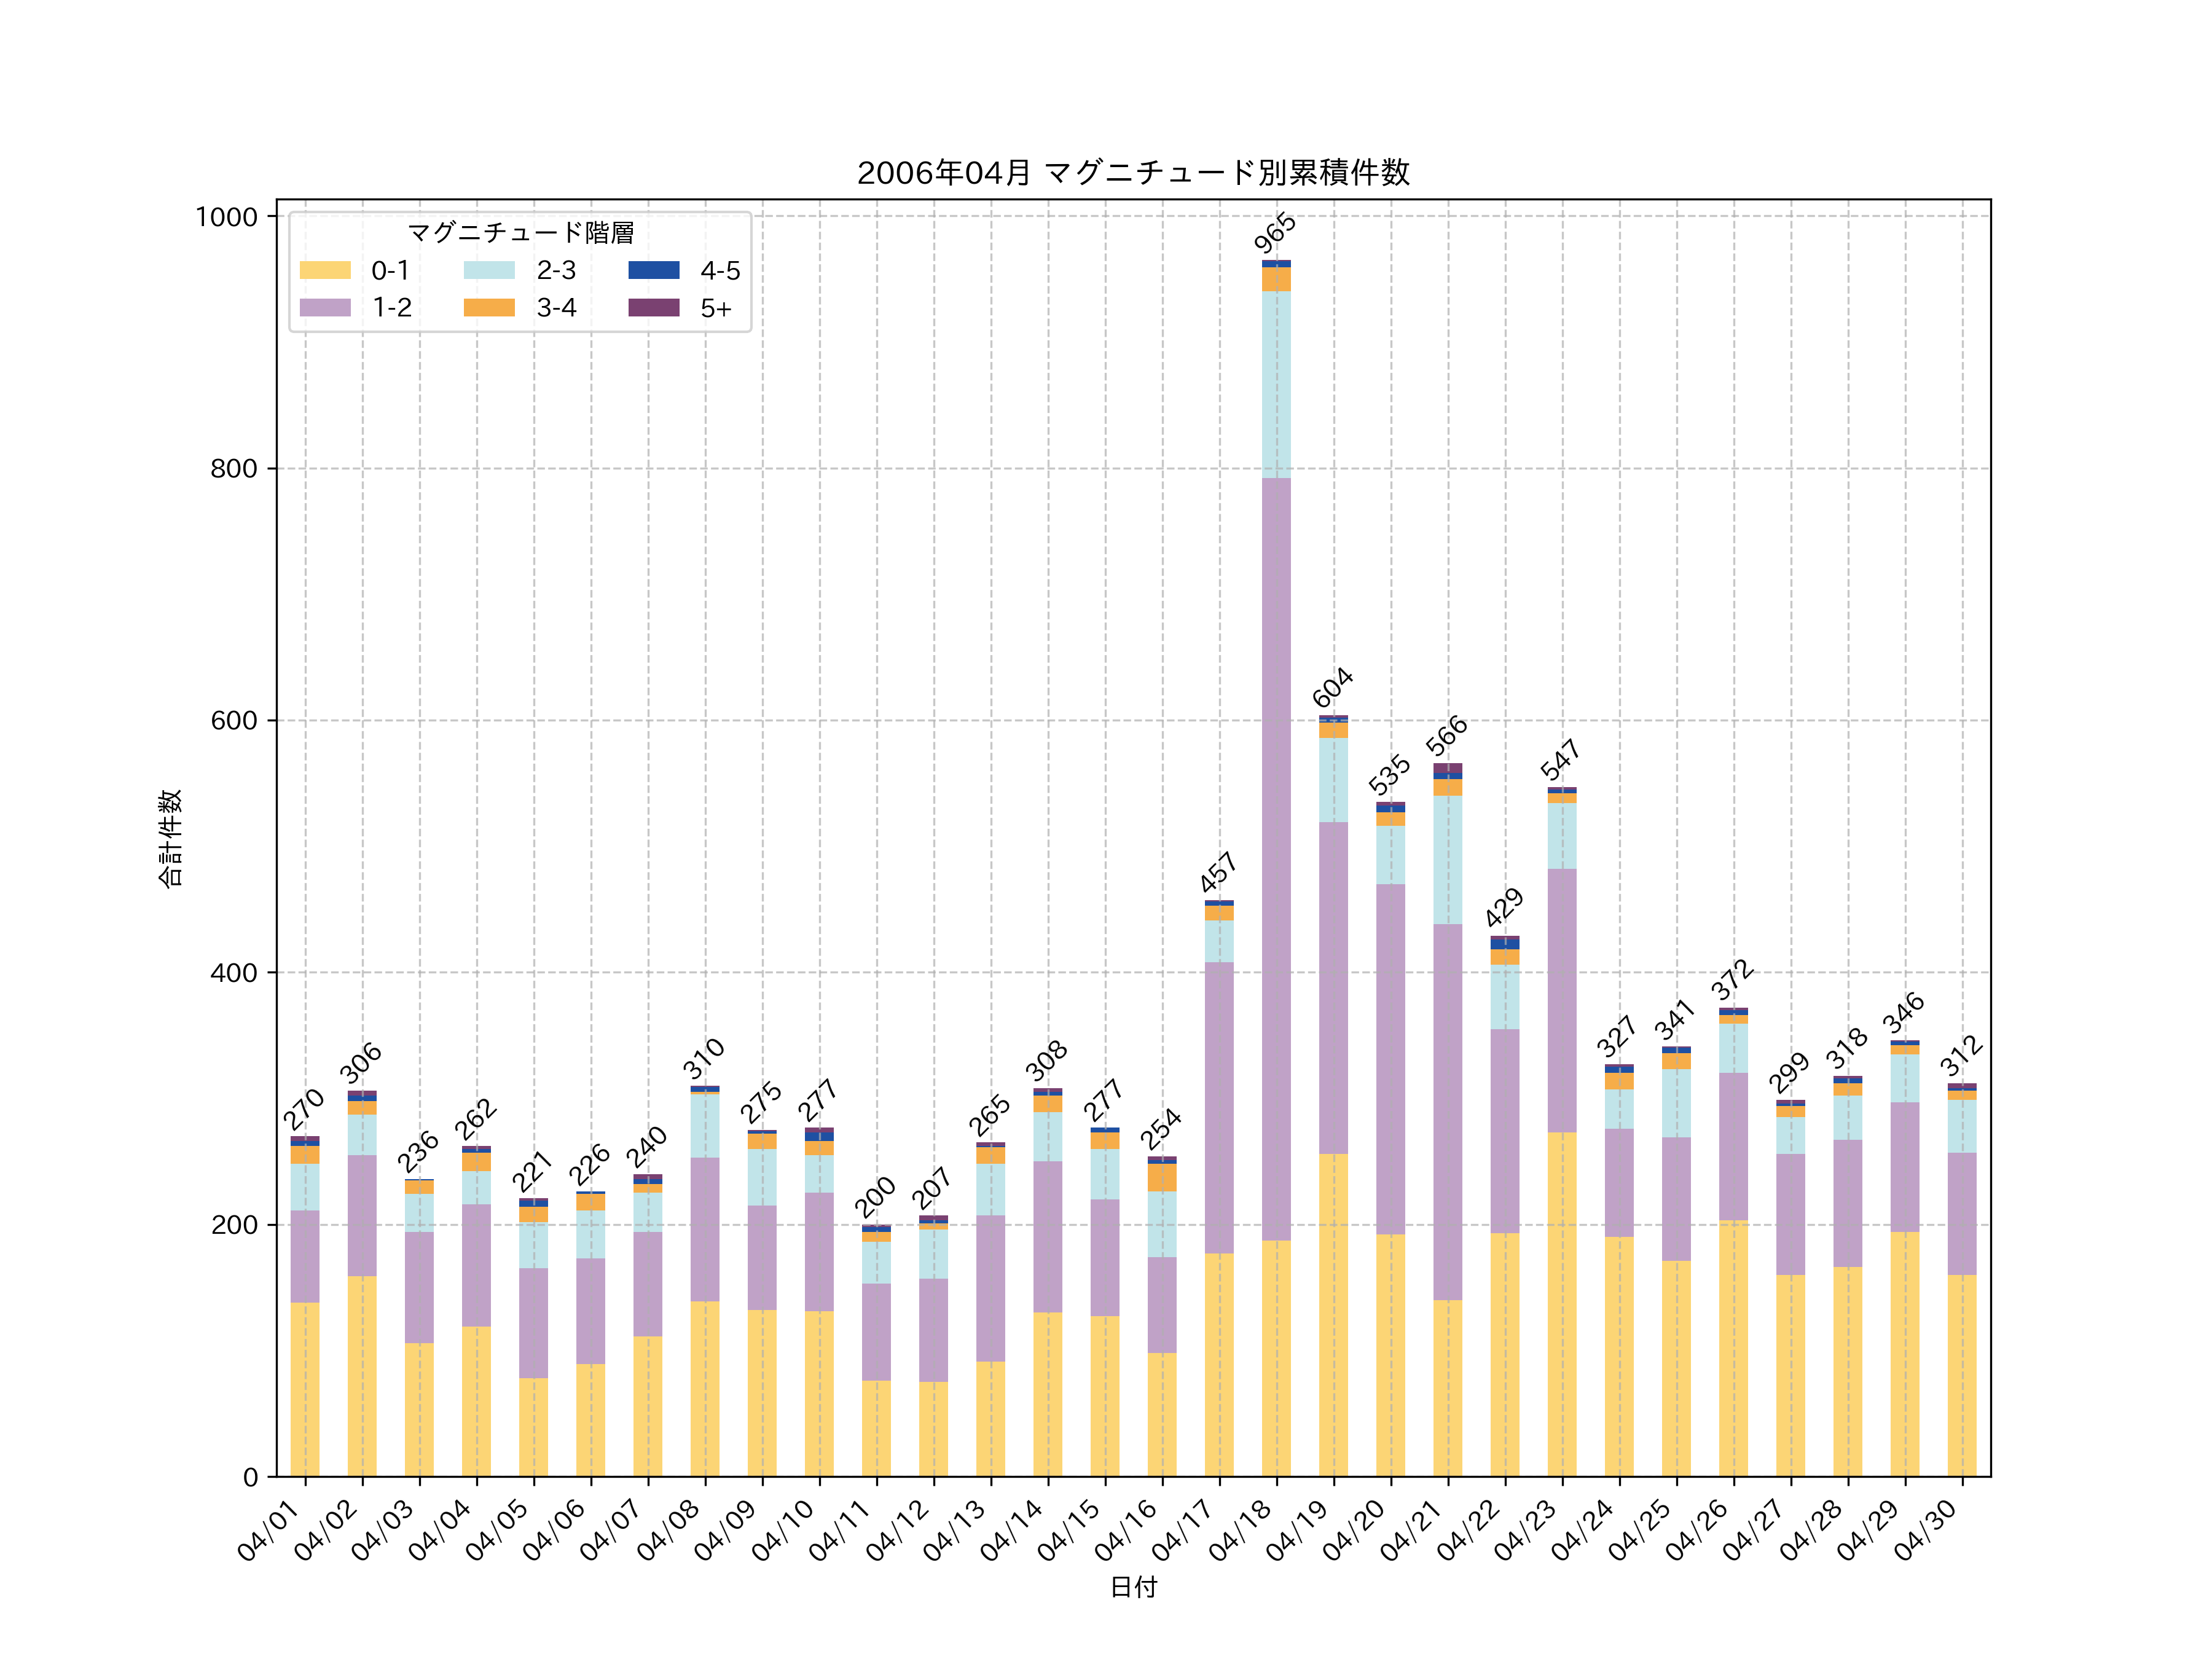Click the 200 value label above 04/11 bar
Viewport: 2212px width, 1659px height.
(875, 1197)
